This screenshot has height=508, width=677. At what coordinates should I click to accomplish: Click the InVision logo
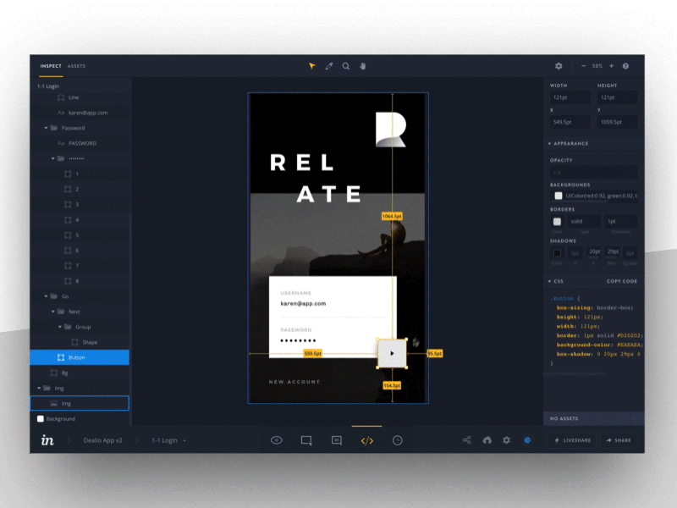[47, 440]
